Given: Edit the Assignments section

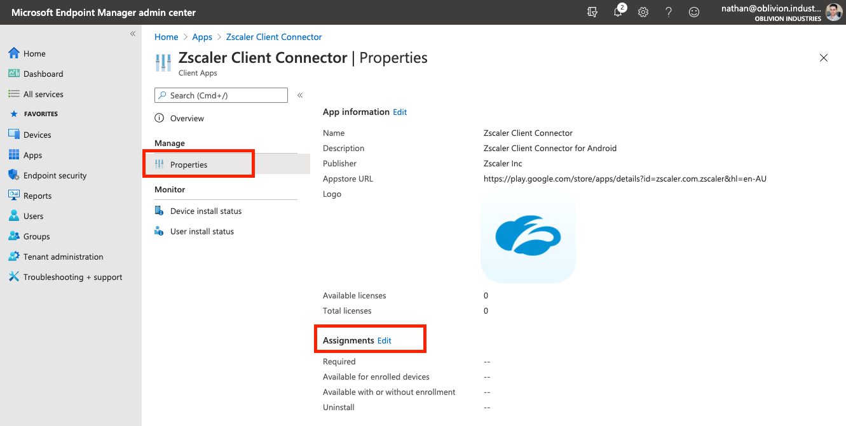Looking at the screenshot, I should coord(385,340).
